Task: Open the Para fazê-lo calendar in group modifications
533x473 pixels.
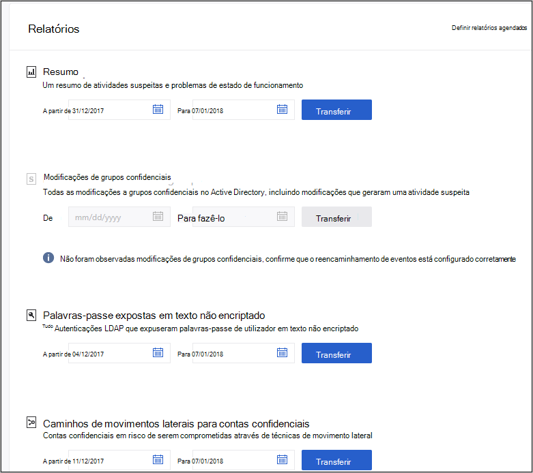Action: point(282,216)
